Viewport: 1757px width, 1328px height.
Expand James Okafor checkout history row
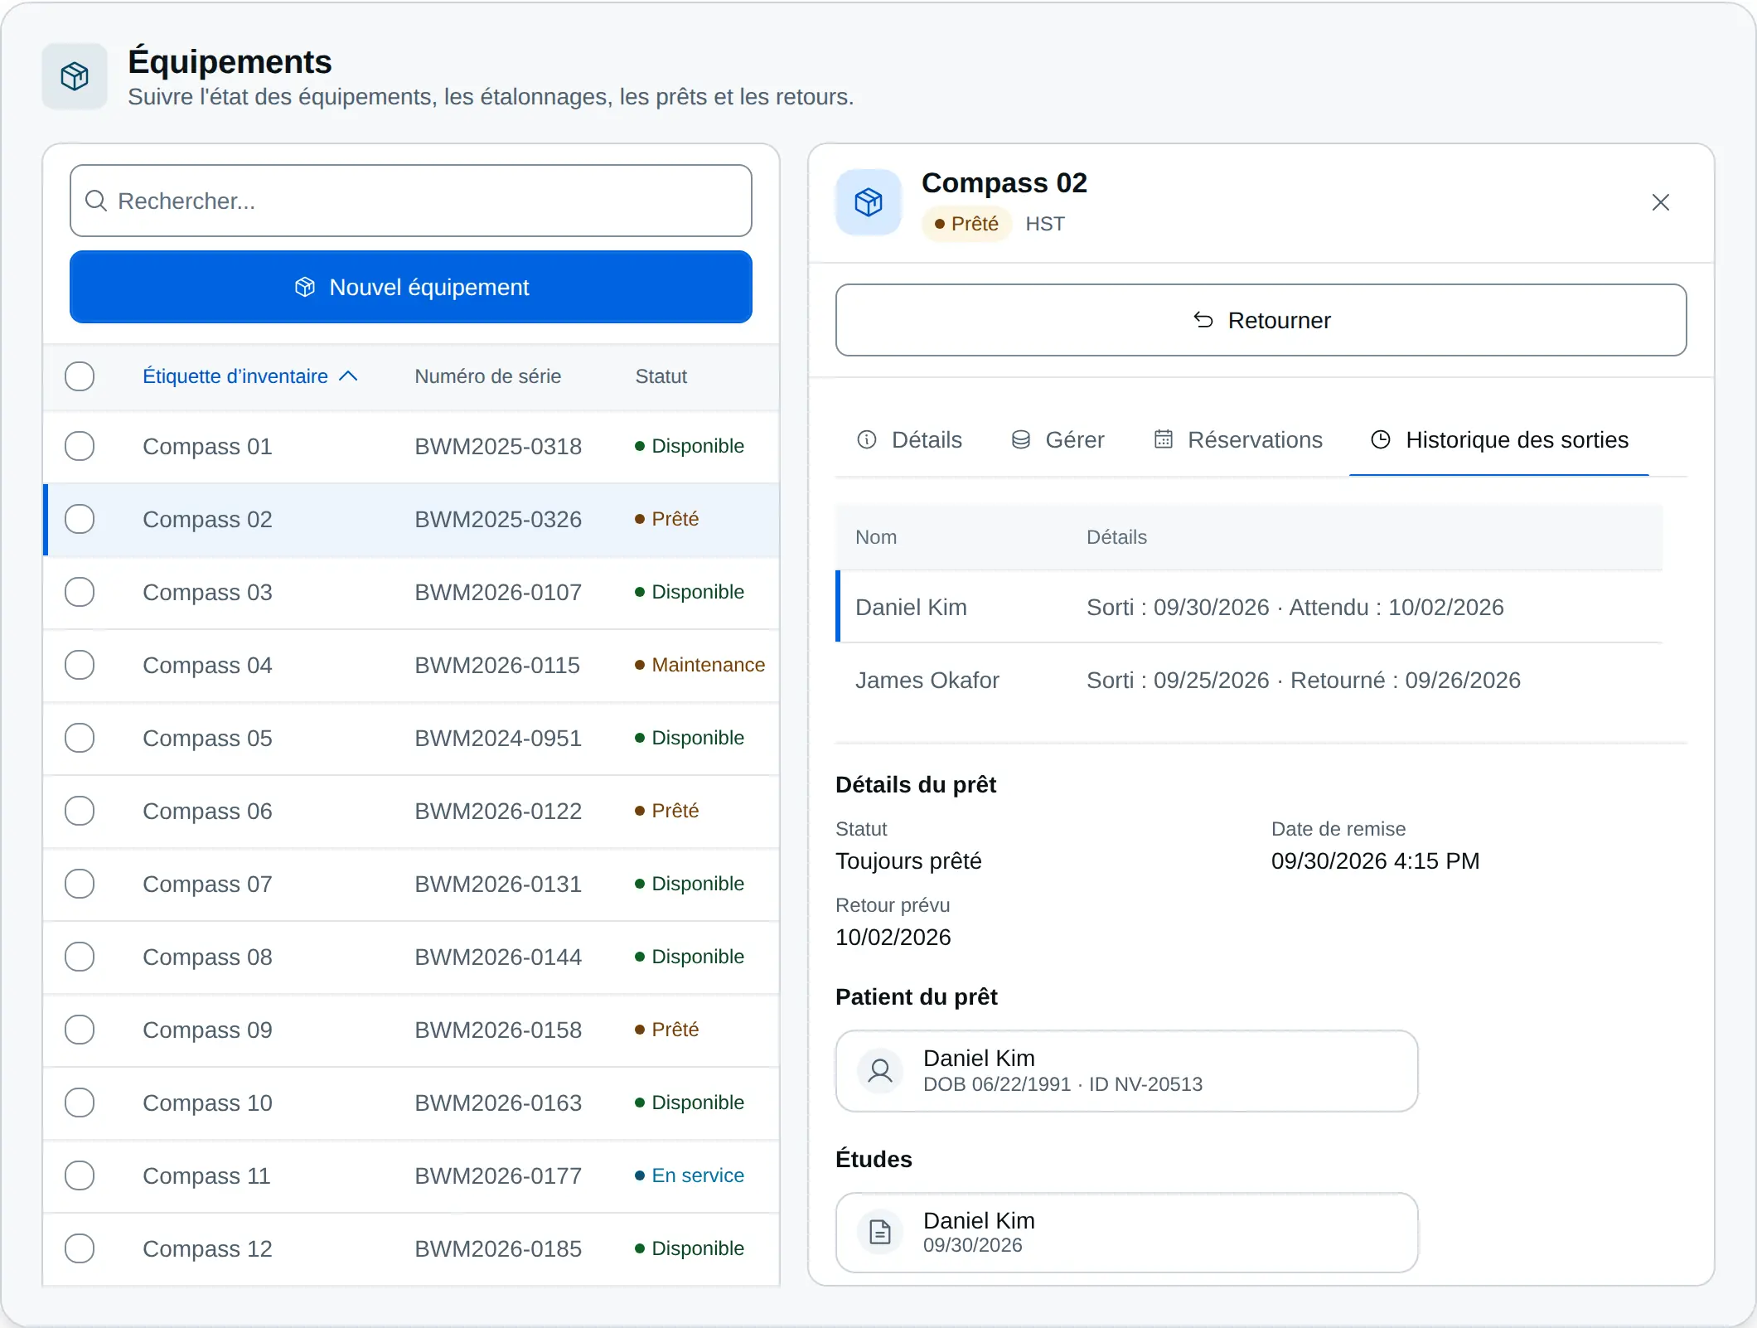[x=1249, y=681]
